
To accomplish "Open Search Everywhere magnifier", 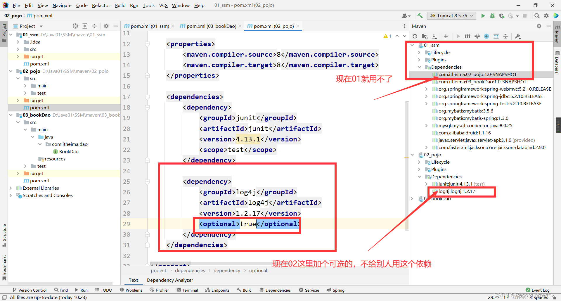I will tap(537, 16).
